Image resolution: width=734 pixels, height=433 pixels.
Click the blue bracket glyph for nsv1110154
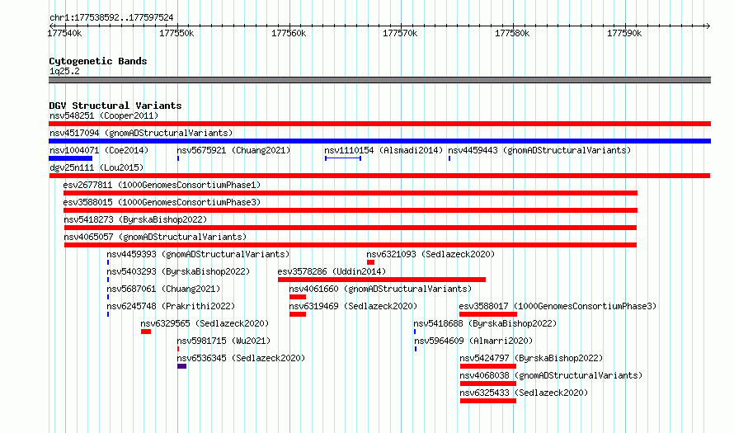point(343,158)
